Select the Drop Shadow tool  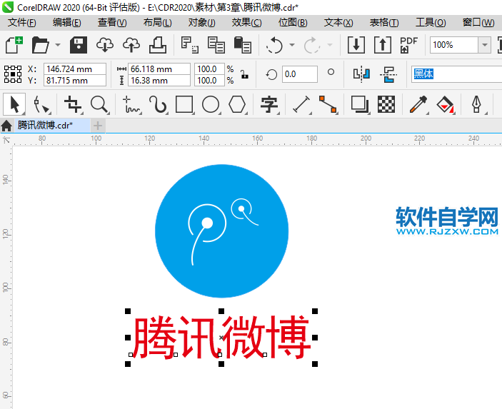point(360,104)
